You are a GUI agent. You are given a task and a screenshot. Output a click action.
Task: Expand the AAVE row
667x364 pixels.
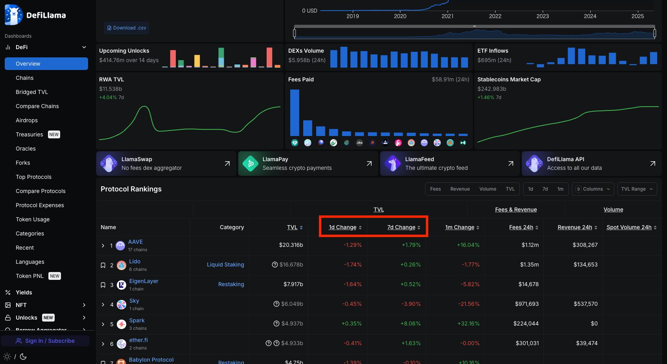pos(103,246)
